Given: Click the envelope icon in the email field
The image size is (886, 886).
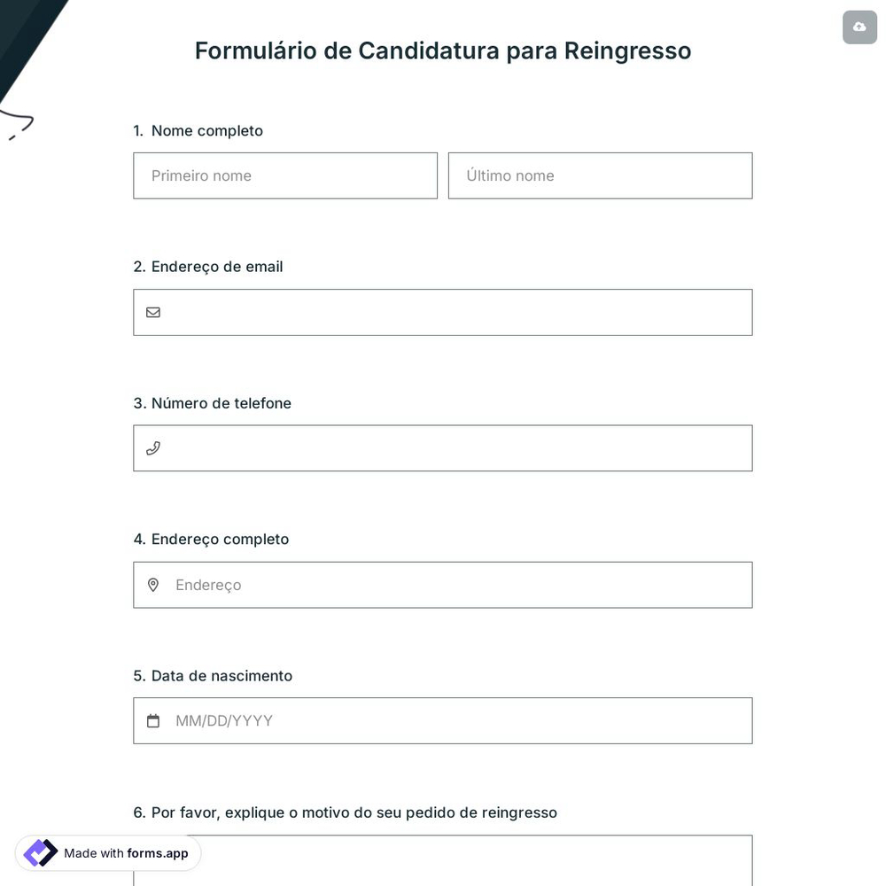Looking at the screenshot, I should [x=153, y=312].
